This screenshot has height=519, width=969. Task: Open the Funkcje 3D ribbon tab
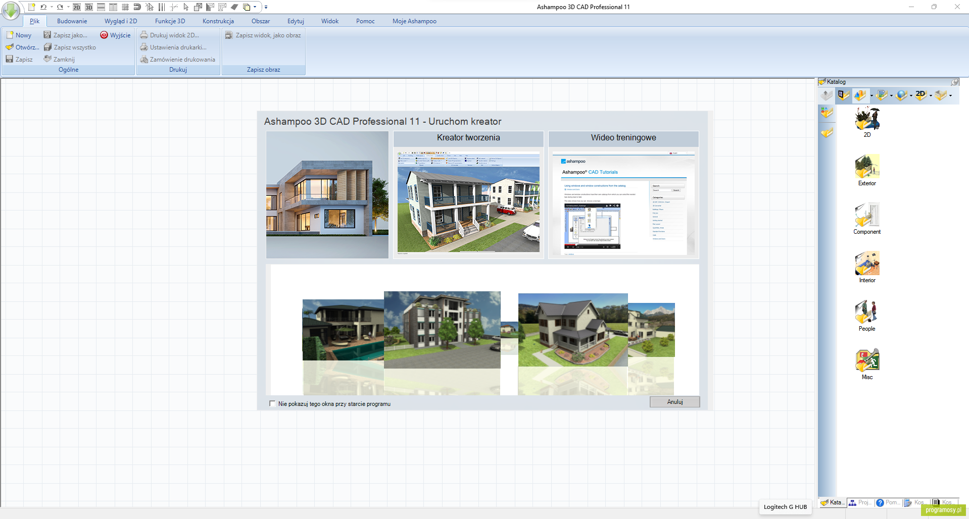[x=170, y=21]
